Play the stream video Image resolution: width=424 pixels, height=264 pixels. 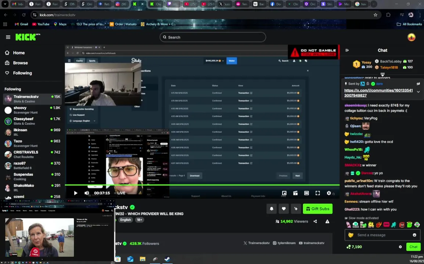tap(75, 193)
